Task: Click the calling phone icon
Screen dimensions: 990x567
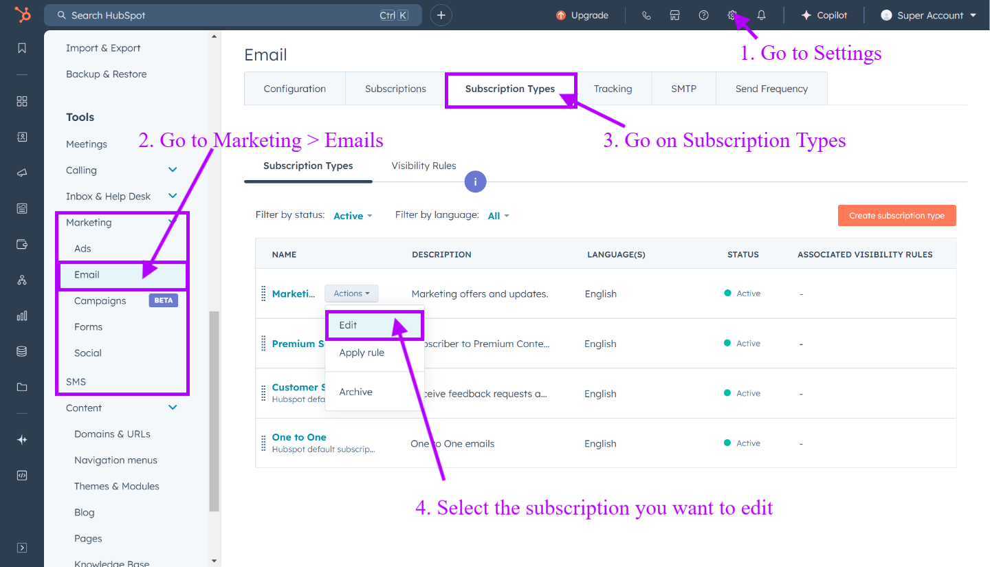Action: tap(646, 15)
